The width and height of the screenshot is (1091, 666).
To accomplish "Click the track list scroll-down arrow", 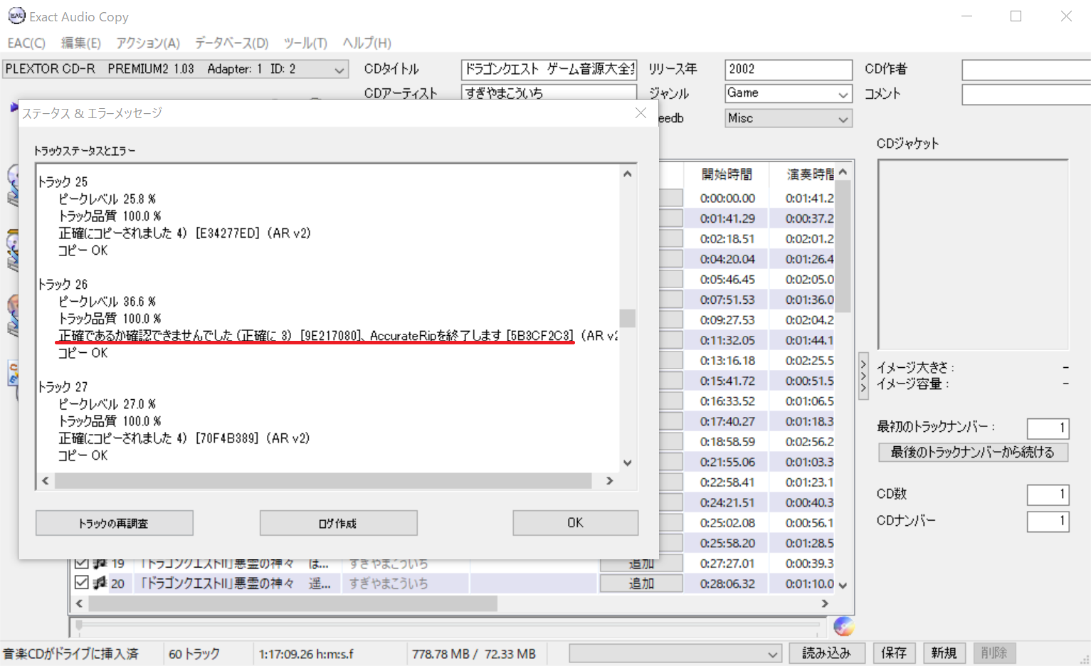I will click(x=843, y=586).
